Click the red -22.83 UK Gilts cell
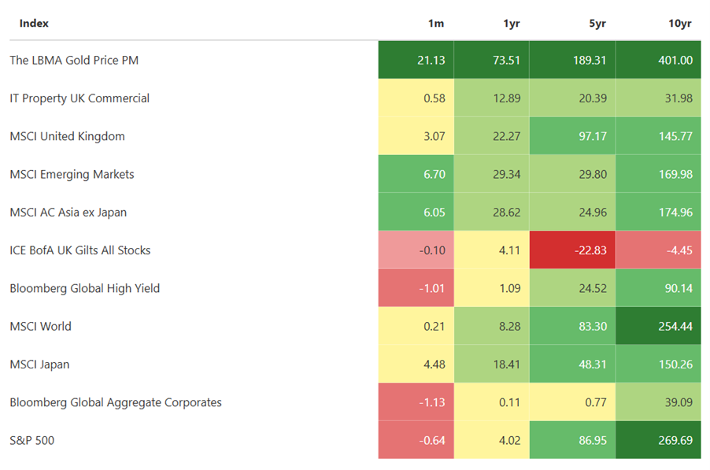 click(x=572, y=250)
